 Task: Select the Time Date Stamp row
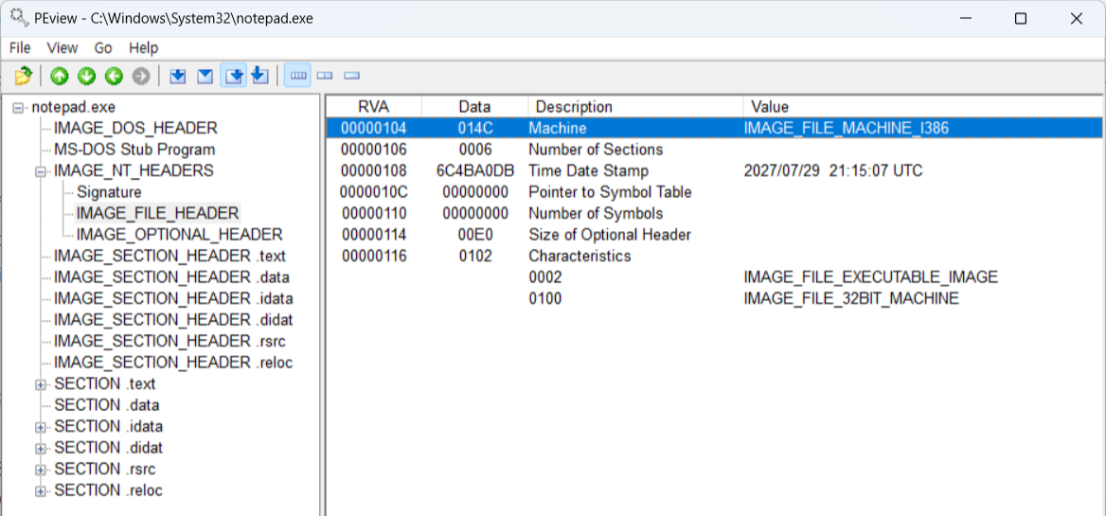[x=715, y=170]
